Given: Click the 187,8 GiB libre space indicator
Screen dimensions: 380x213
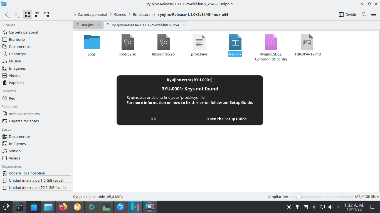Looking at the screenshot, I should tap(352, 197).
